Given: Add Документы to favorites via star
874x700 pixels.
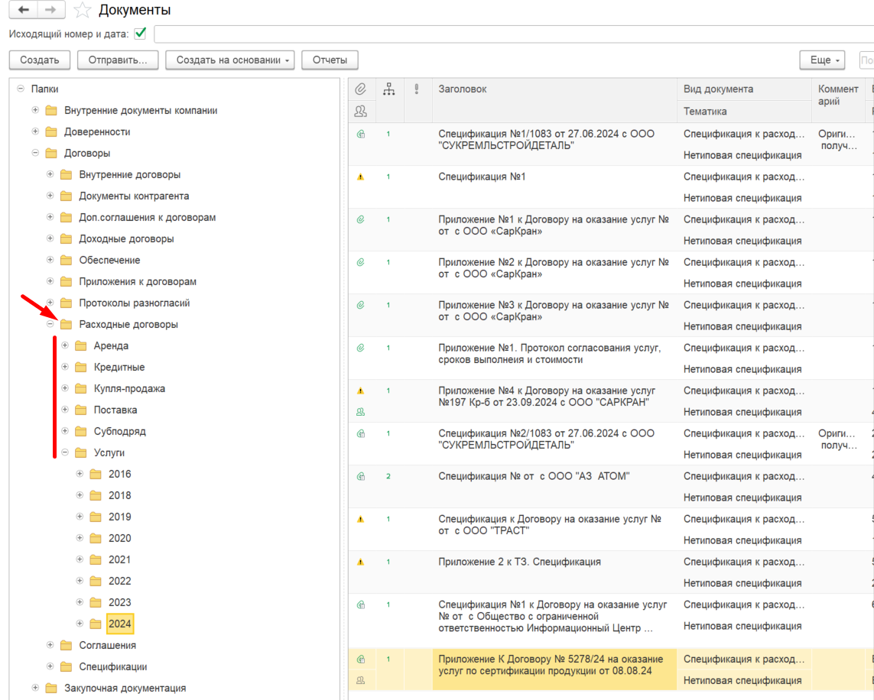Looking at the screenshot, I should [x=83, y=10].
